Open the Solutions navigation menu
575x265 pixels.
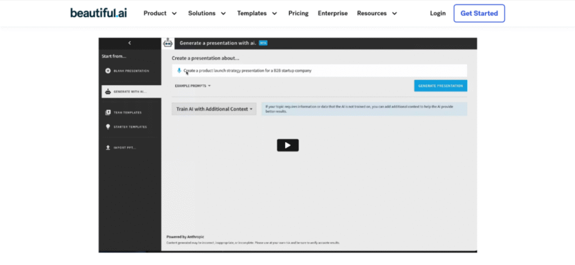pos(207,13)
